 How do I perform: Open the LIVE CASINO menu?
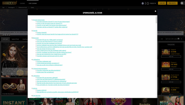point(33,3)
